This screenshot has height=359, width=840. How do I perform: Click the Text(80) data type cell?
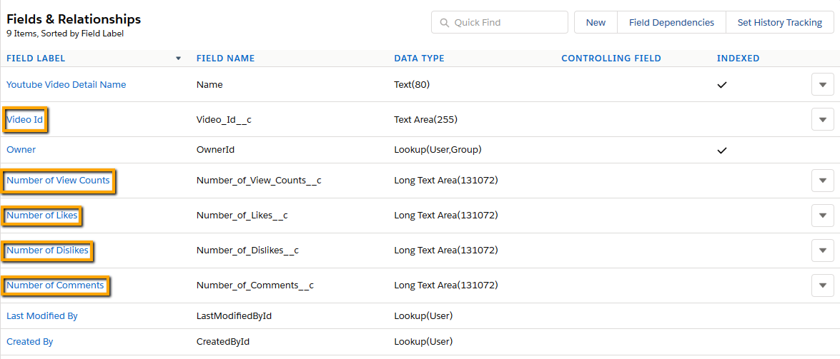tap(412, 84)
